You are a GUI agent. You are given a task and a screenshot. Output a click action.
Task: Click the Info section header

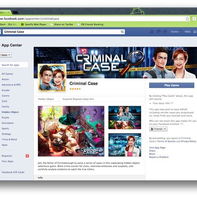click(x=90, y=178)
